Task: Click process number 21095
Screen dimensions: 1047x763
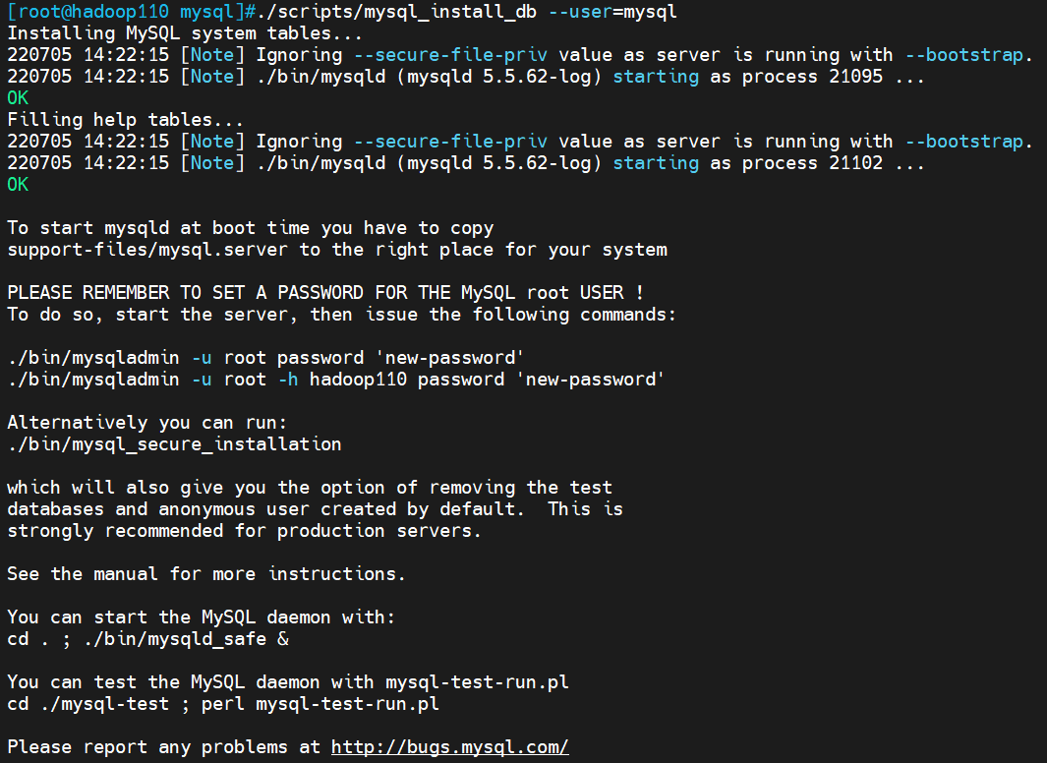Action: [855, 76]
